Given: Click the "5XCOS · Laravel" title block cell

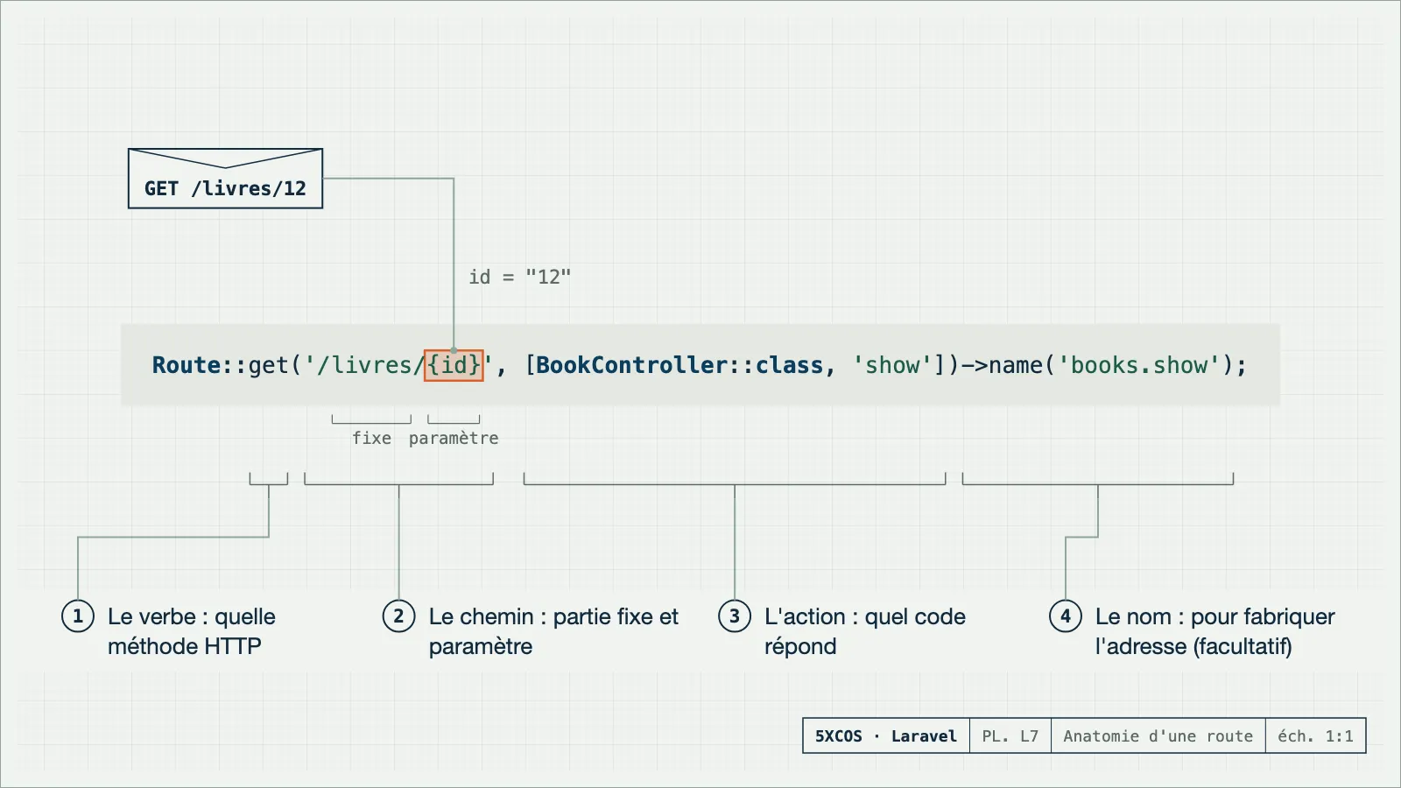Looking at the screenshot, I should coord(886,736).
